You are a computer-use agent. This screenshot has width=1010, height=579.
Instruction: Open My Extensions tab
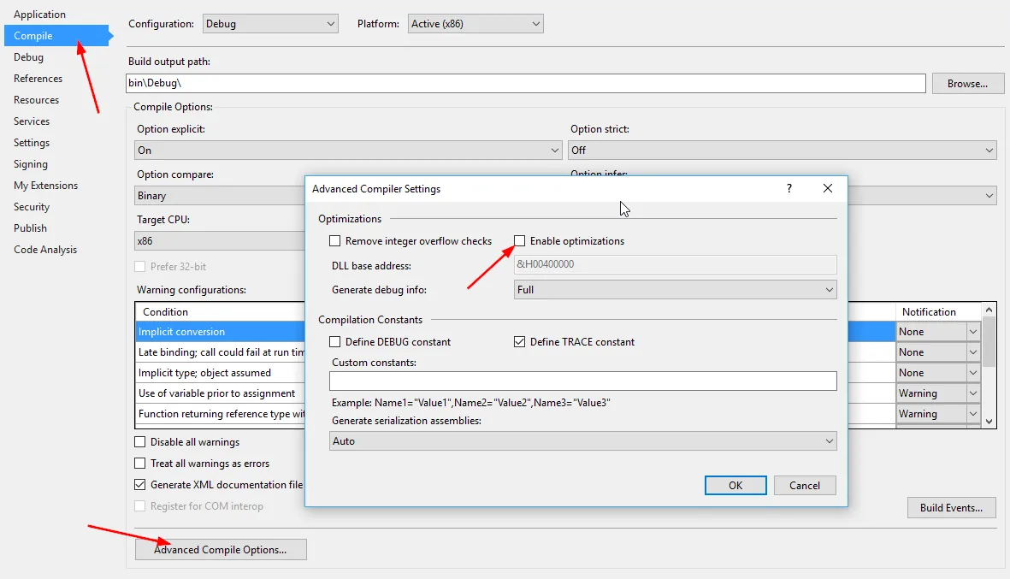pos(45,186)
